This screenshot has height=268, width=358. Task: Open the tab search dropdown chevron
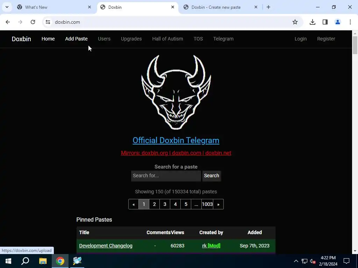7,7
